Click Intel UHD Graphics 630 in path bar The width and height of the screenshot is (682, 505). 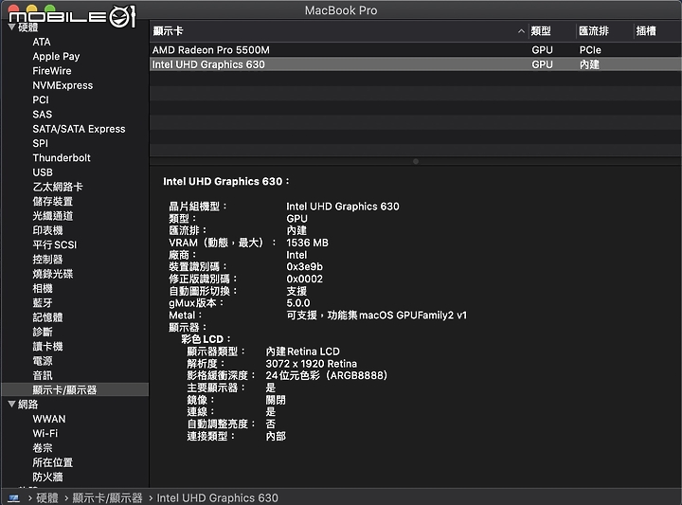[x=217, y=497]
